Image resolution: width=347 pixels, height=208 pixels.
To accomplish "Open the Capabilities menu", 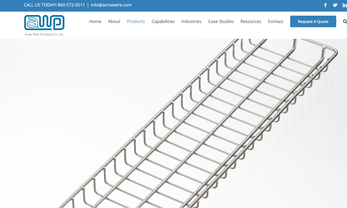I will click(163, 21).
